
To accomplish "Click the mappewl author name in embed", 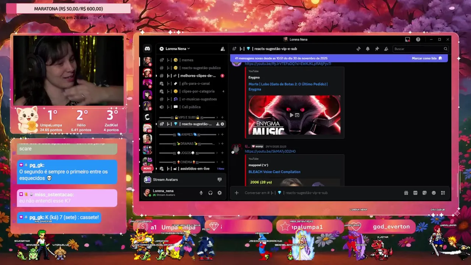I will pos(258,165).
